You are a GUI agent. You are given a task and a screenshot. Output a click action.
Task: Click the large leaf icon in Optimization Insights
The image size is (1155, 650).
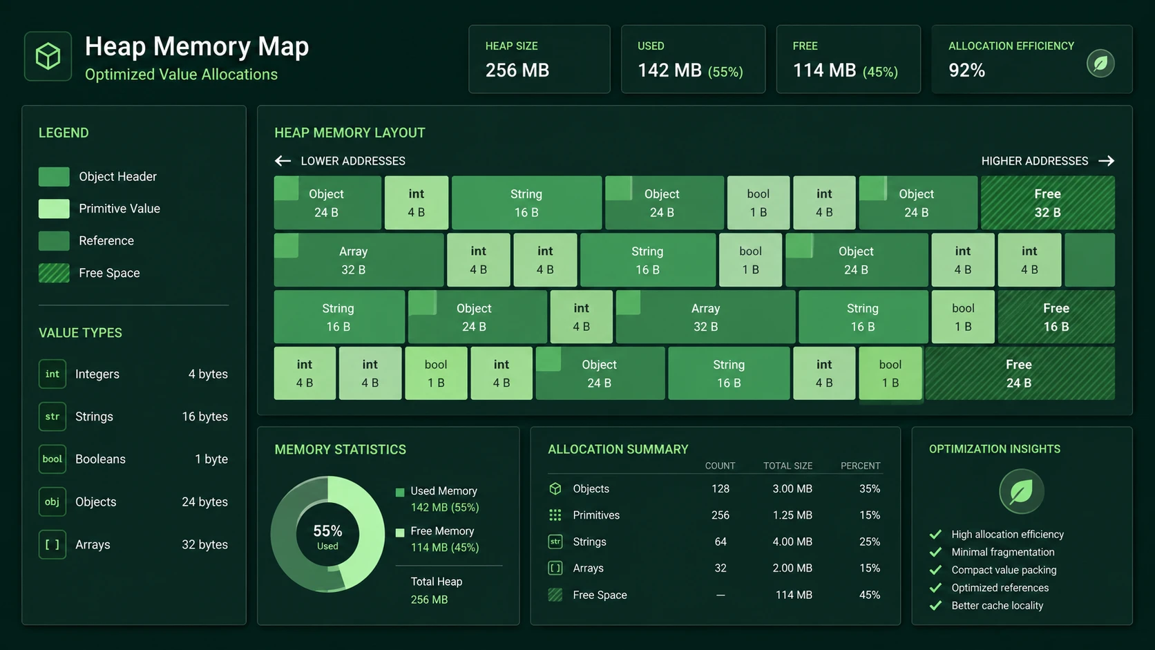click(1021, 492)
